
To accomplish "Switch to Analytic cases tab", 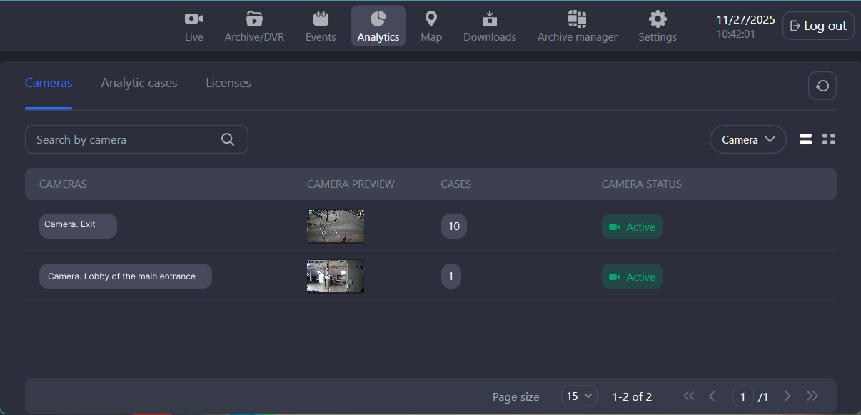I will tap(139, 83).
